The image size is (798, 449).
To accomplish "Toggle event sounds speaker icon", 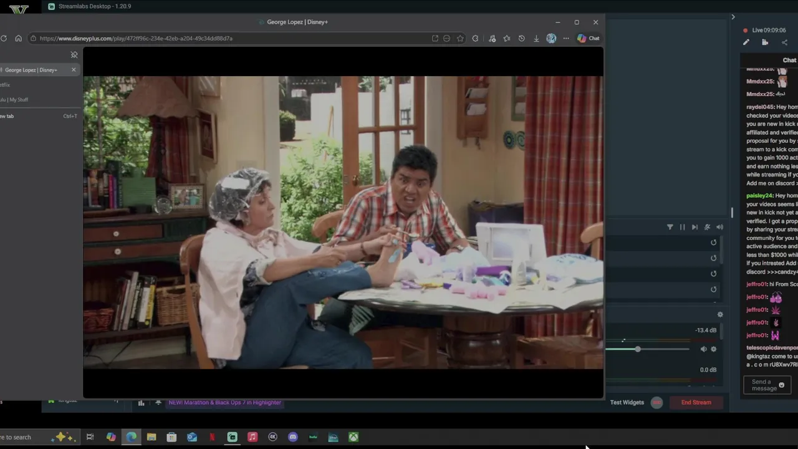I will (x=719, y=227).
